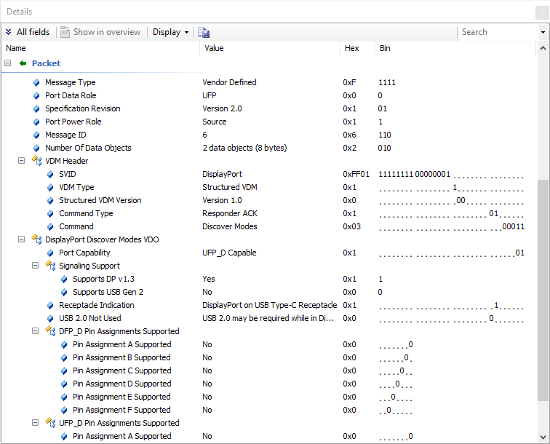This screenshot has height=444, width=550.
Task: Toggle the All fields view button
Action: [x=27, y=32]
